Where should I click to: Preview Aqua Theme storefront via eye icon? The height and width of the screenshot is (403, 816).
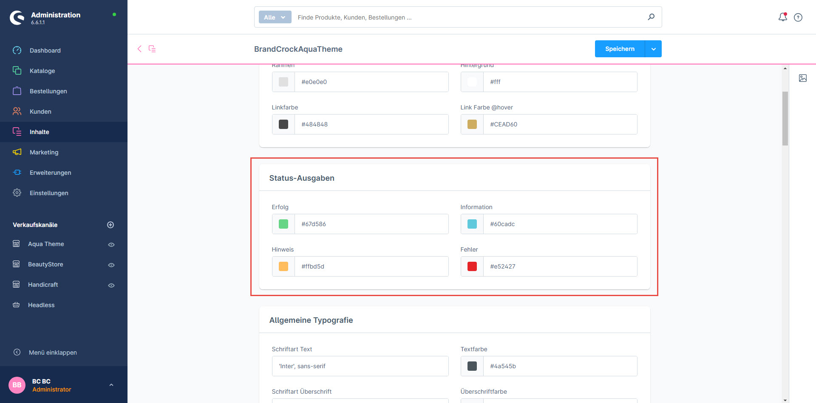tap(111, 245)
